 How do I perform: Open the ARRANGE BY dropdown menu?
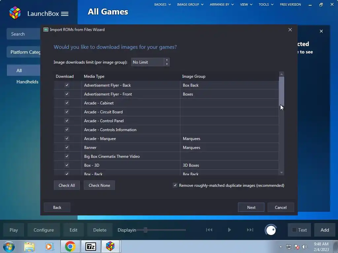point(221,4)
